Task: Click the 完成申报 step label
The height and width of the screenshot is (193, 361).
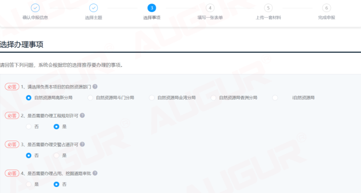Action: pos(327,18)
